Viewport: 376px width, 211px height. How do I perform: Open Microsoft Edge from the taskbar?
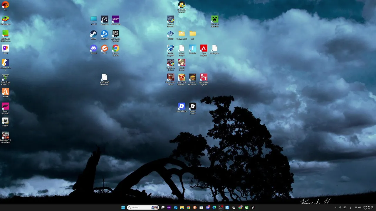[x=214, y=207]
